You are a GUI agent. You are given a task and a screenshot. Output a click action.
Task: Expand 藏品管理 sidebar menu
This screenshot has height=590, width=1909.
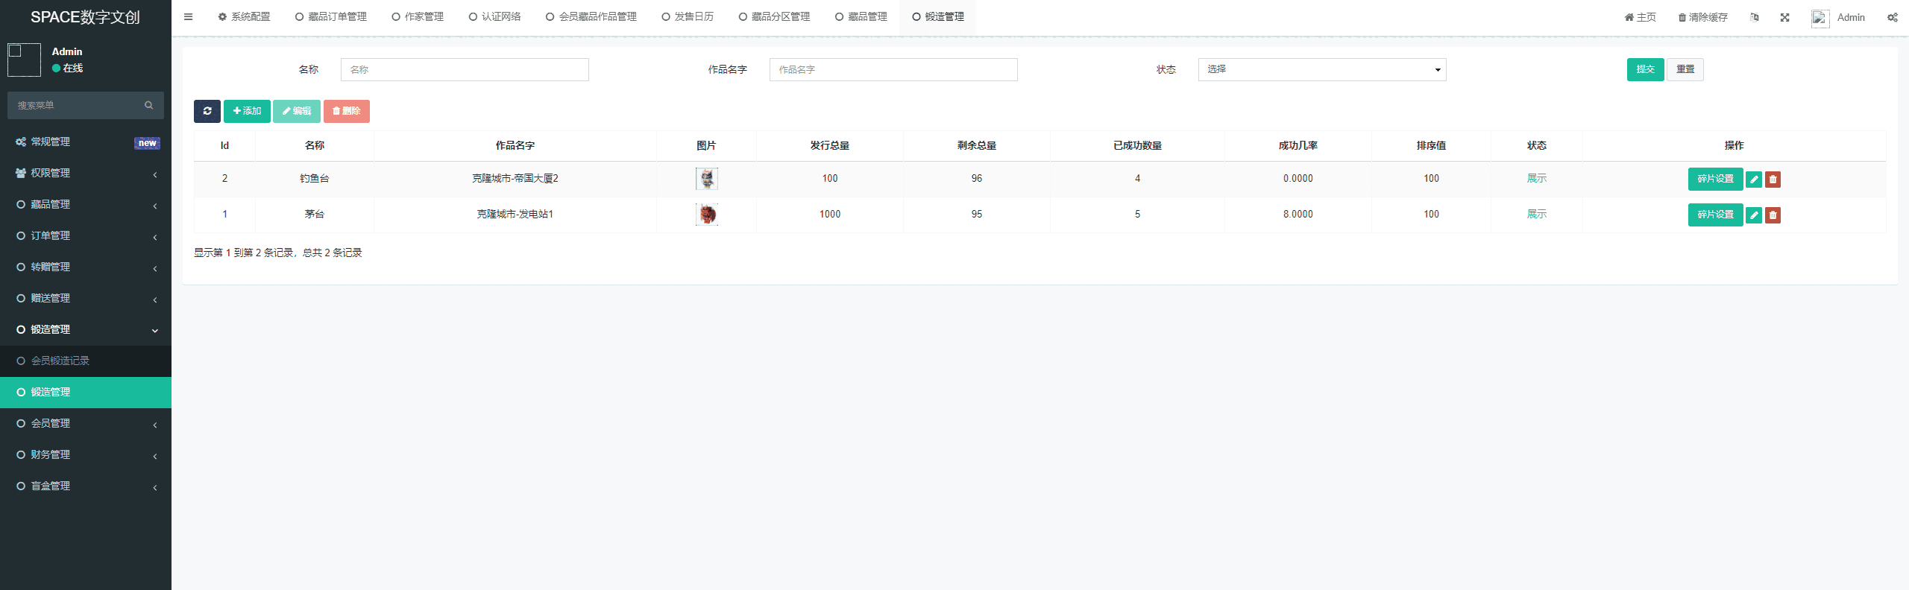86,204
